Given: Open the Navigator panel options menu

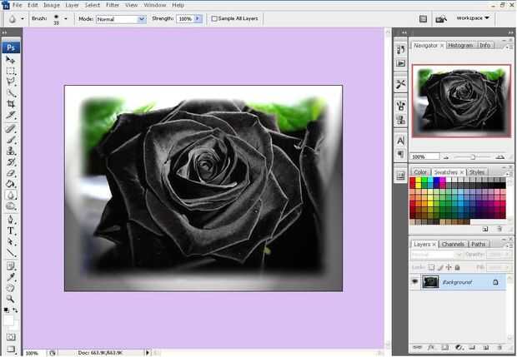Looking at the screenshot, I should (510, 47).
